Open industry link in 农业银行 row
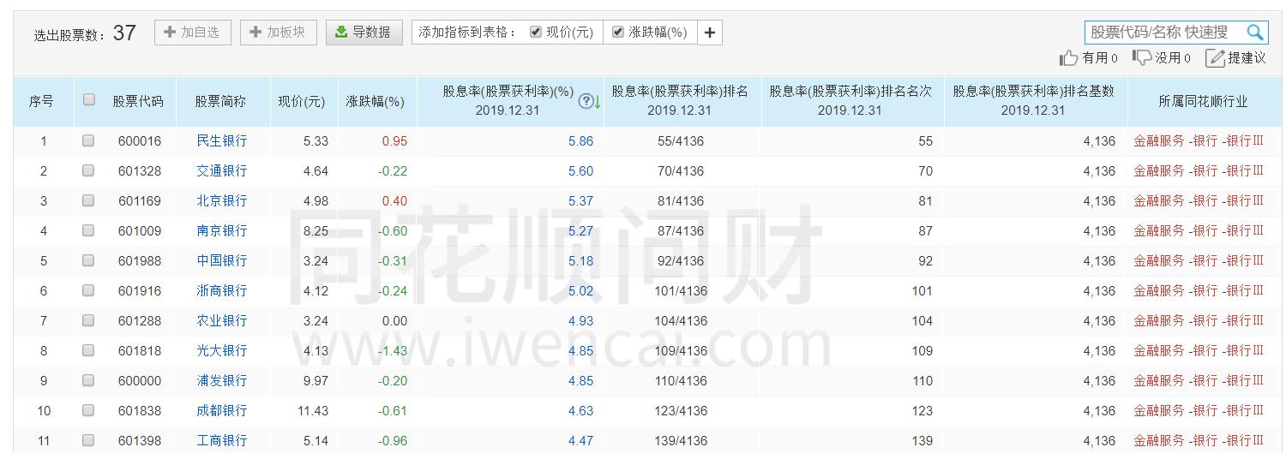The height and width of the screenshot is (453, 1286). click(x=1199, y=321)
